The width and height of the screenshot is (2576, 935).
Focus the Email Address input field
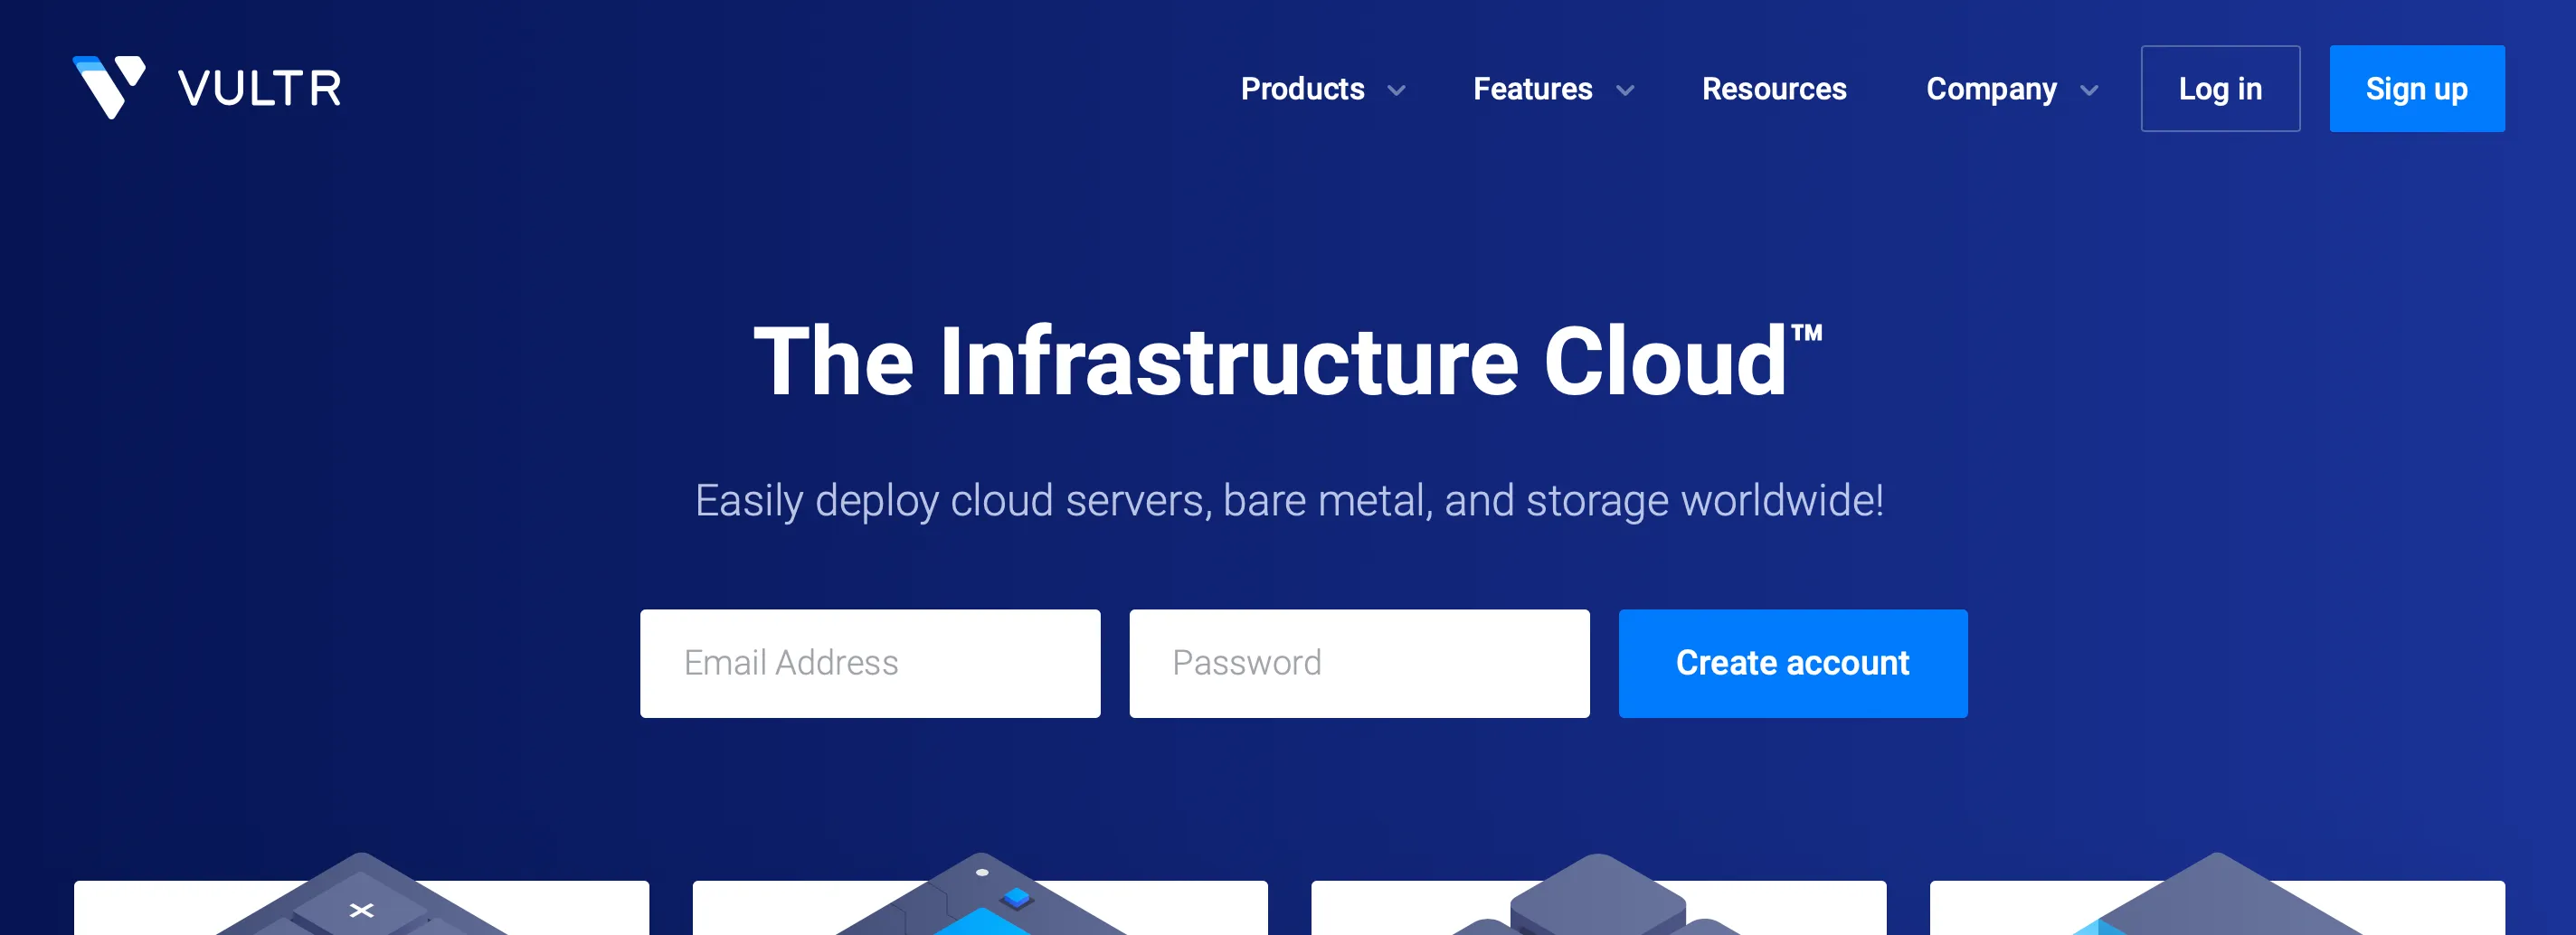coord(869,663)
